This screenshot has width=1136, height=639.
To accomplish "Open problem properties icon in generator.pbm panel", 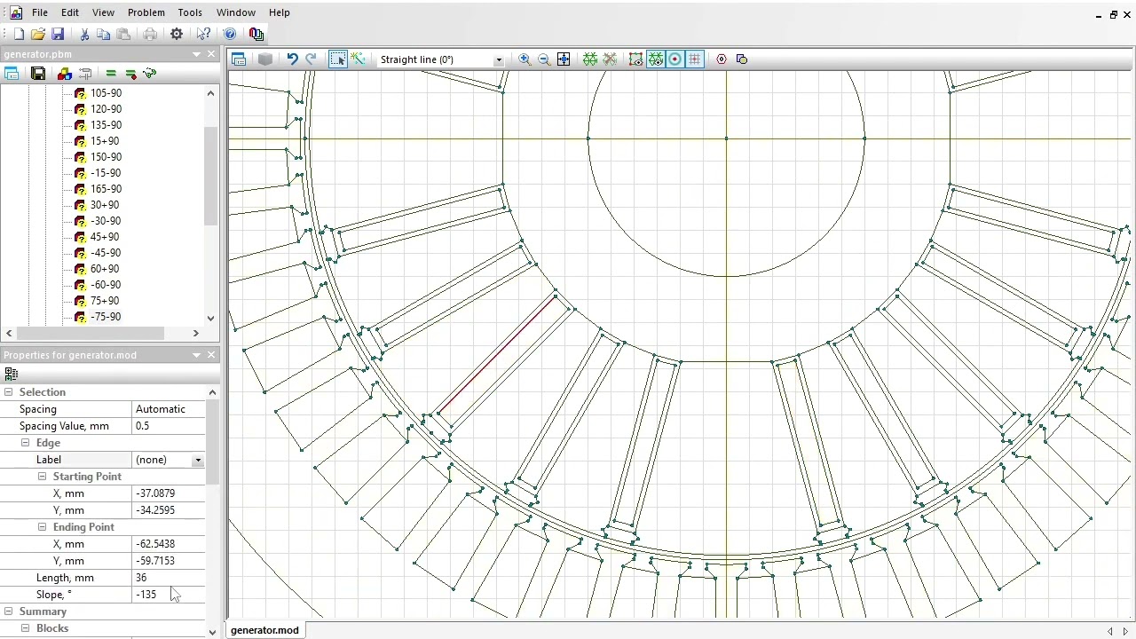I will (x=12, y=74).
